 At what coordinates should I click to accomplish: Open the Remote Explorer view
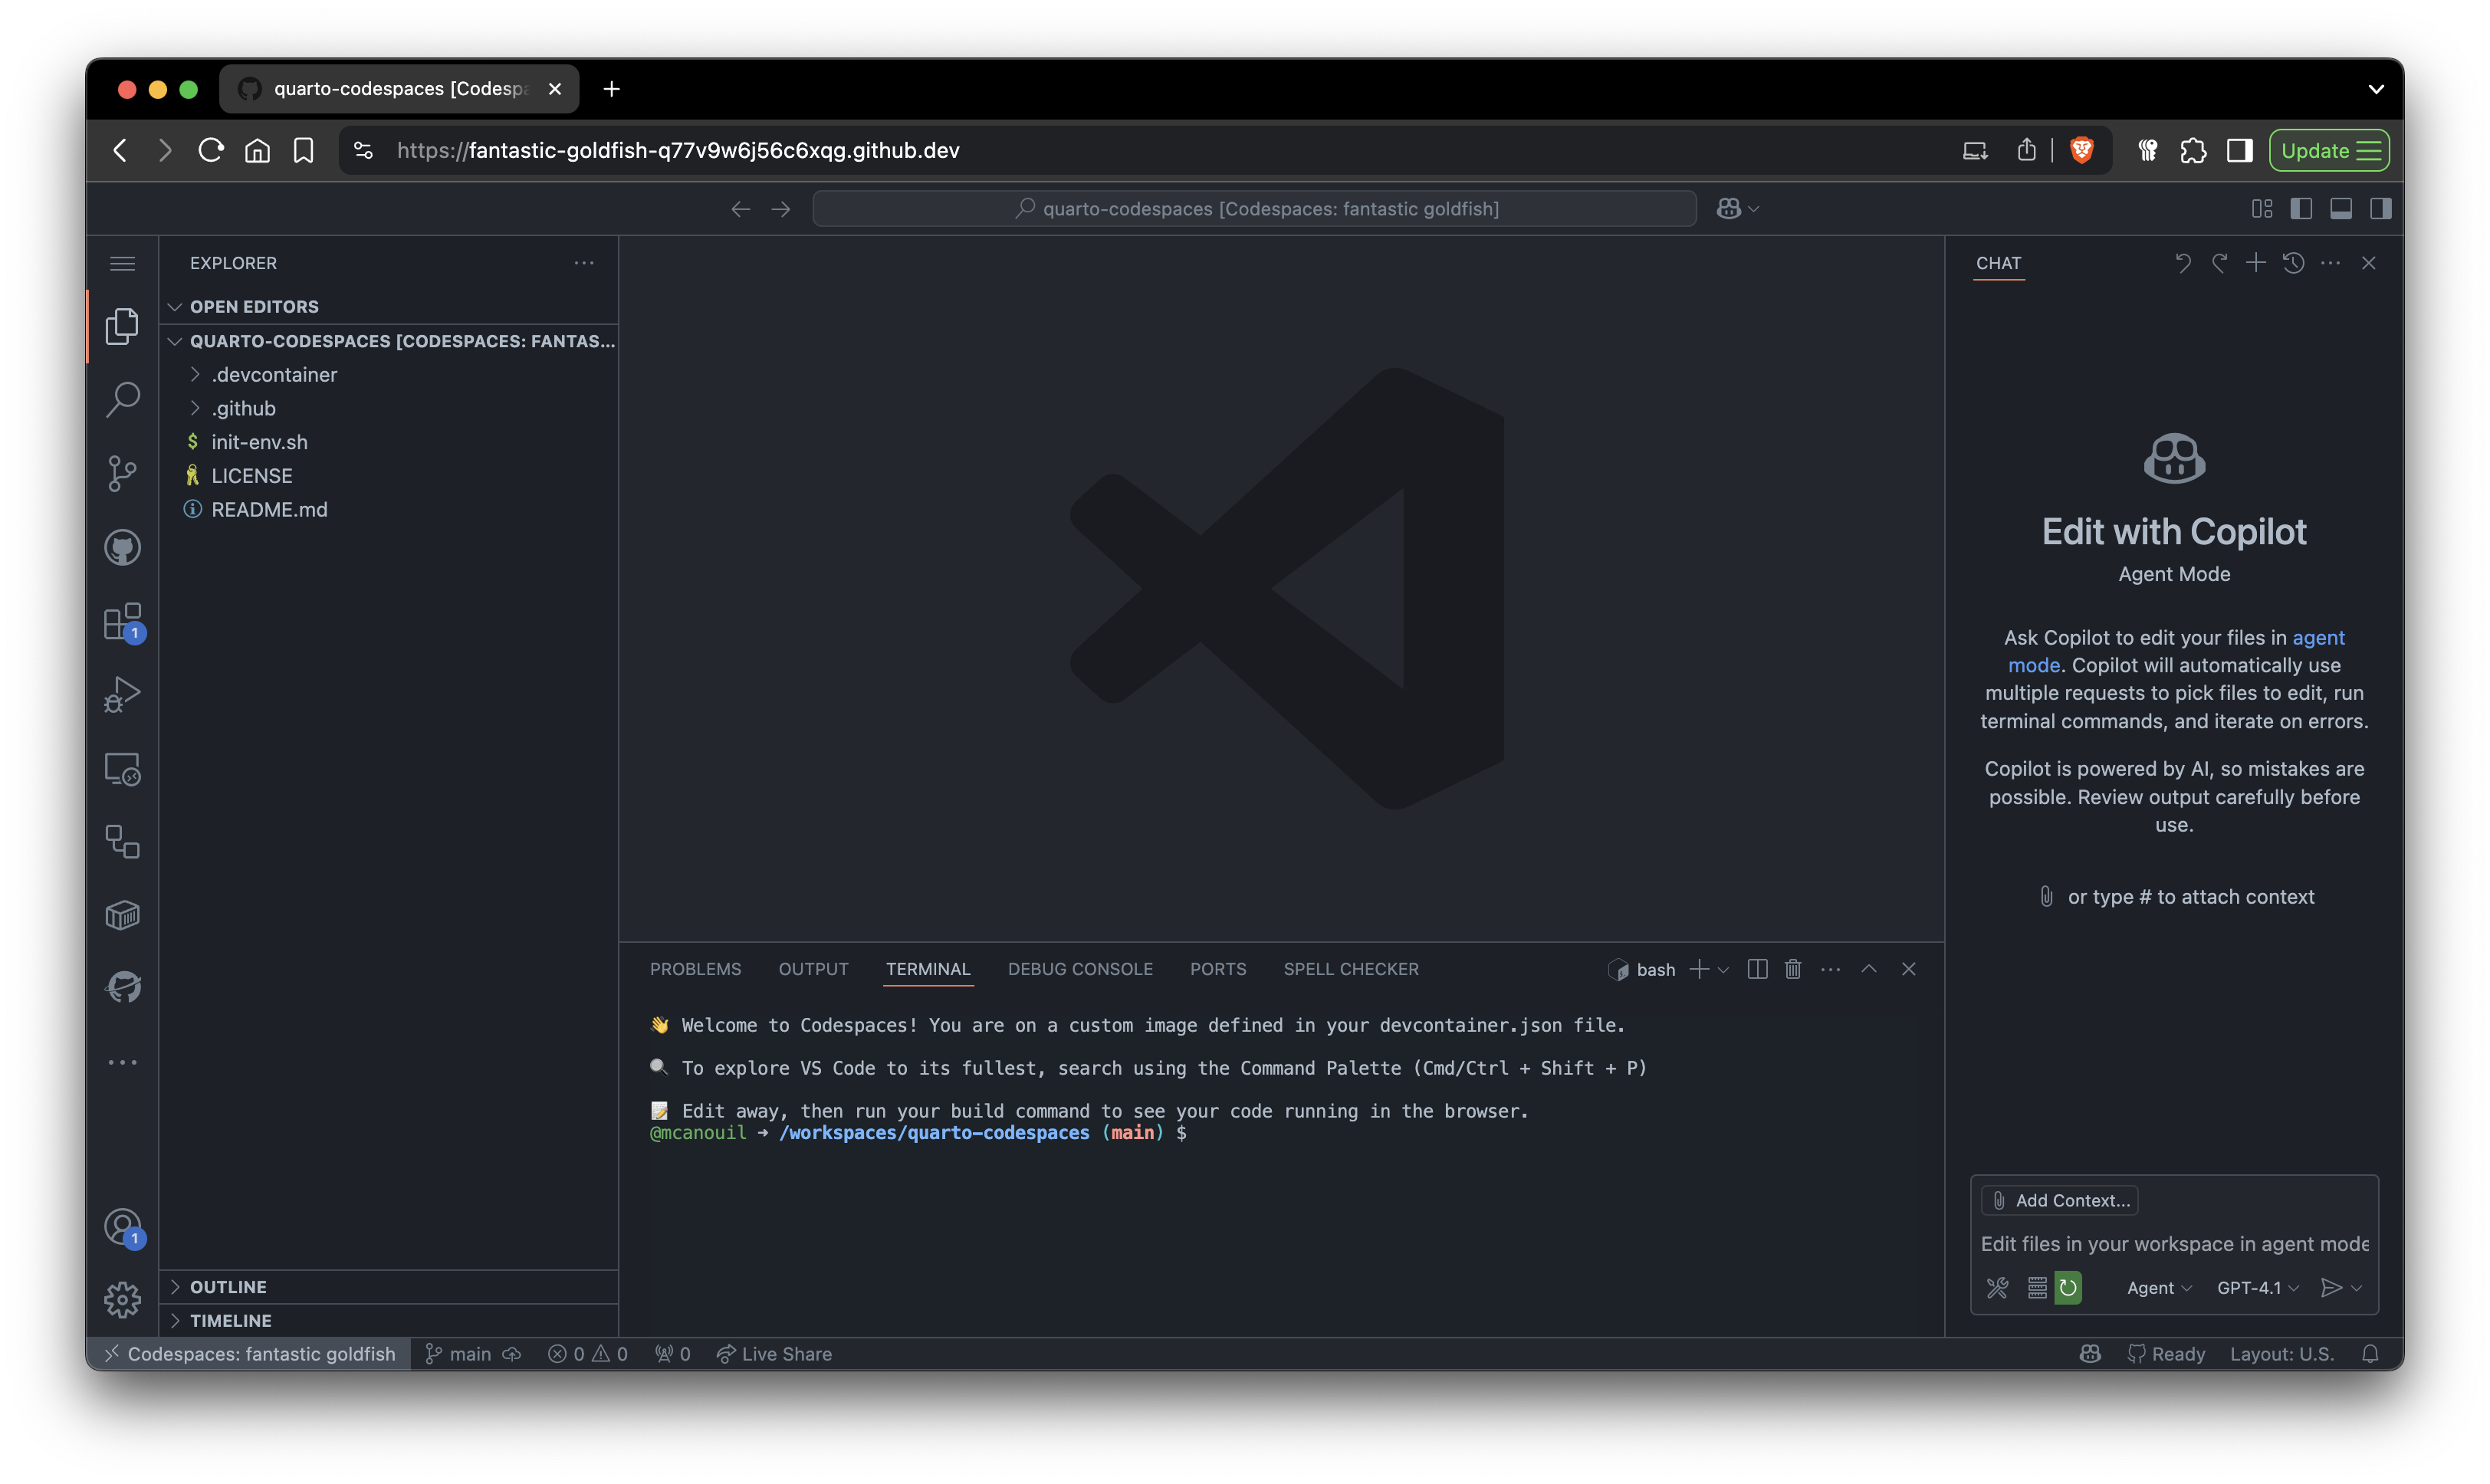[x=122, y=769]
